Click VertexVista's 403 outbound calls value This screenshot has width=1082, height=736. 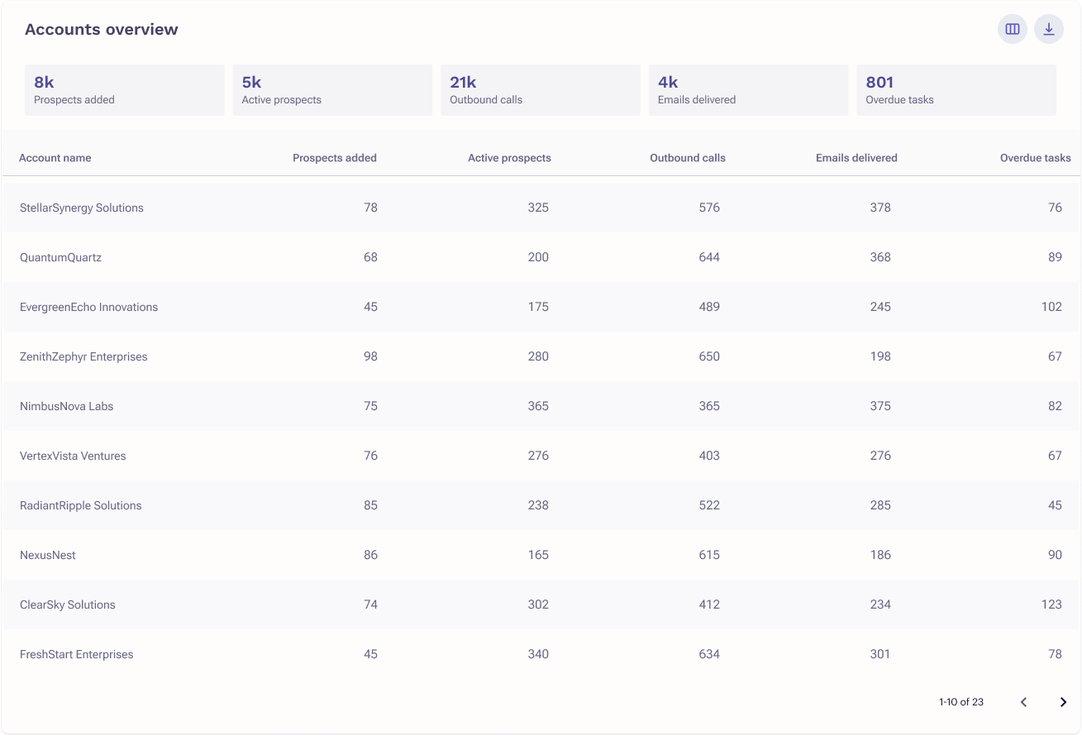point(709,456)
